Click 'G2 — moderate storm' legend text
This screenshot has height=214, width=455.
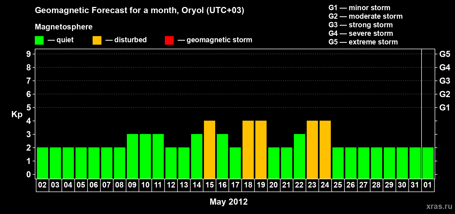click(x=366, y=16)
